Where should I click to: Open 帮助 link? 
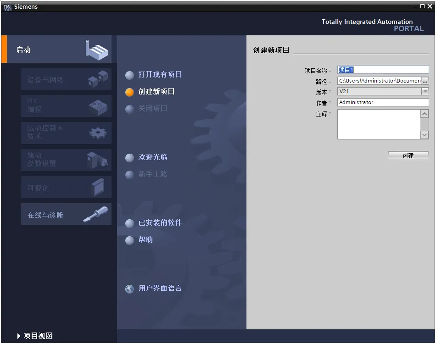coord(145,239)
